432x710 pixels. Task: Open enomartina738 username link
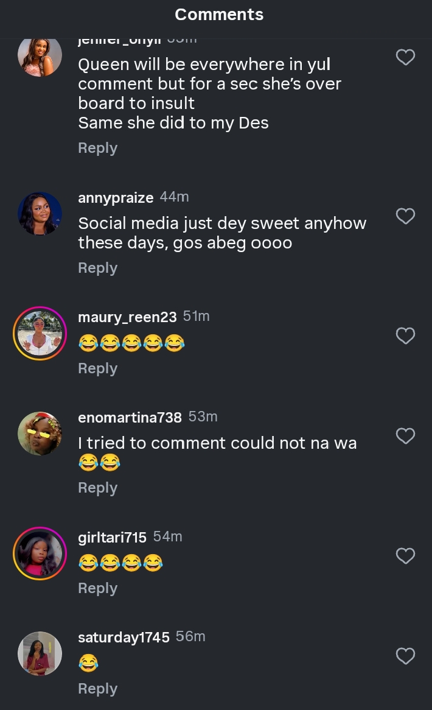(130, 418)
